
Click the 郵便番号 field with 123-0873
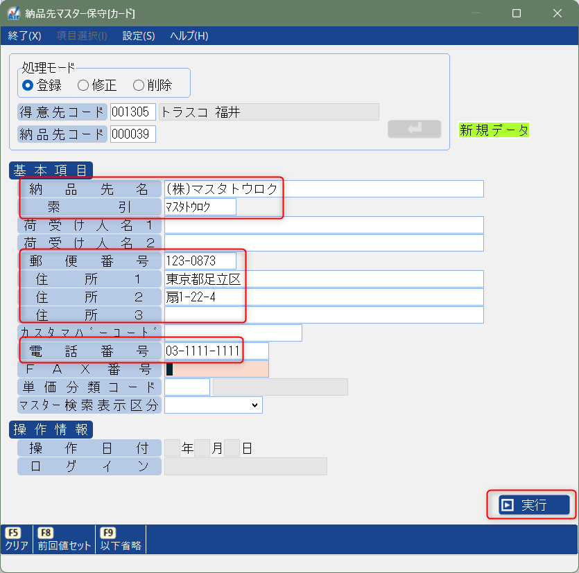coord(200,261)
